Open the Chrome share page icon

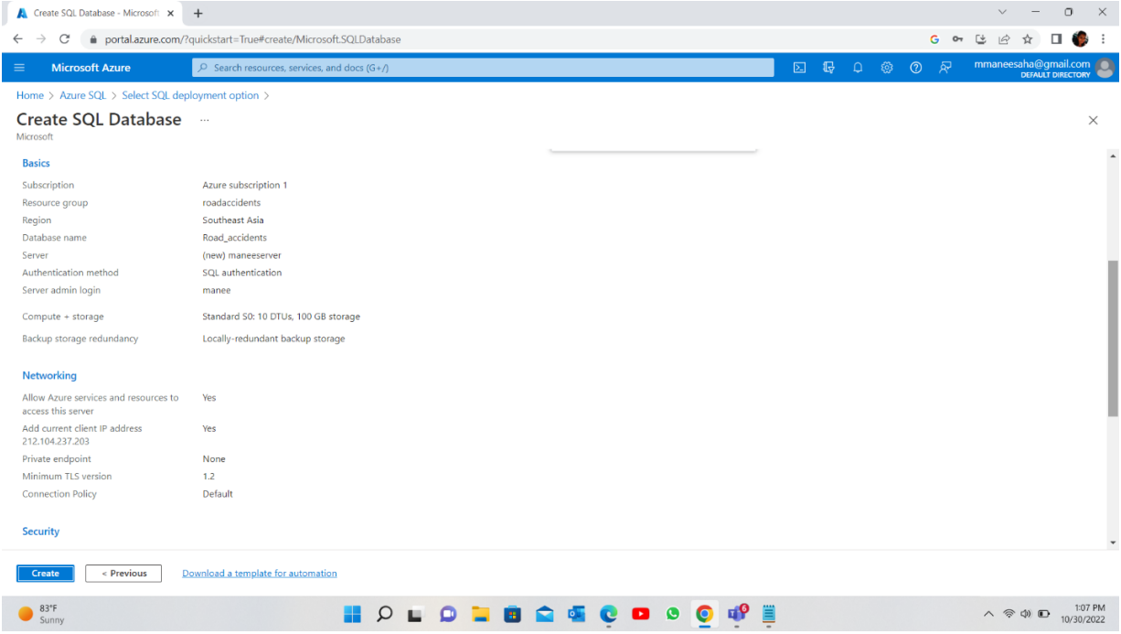(x=1004, y=39)
